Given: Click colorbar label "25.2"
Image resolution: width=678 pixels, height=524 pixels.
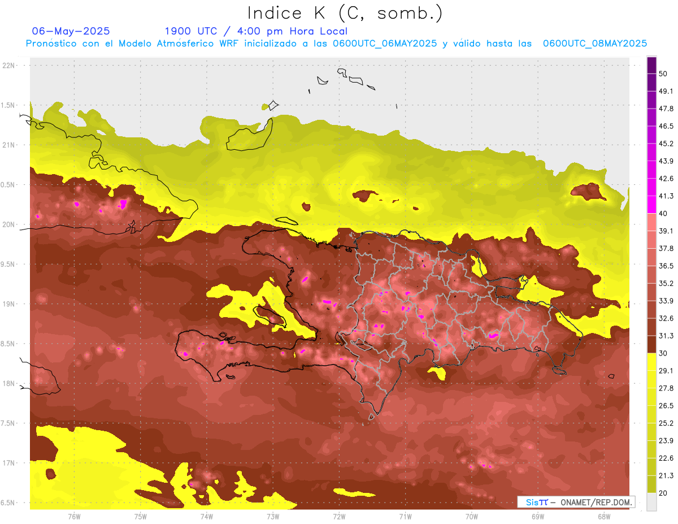Looking at the screenshot, I should click(x=666, y=423).
